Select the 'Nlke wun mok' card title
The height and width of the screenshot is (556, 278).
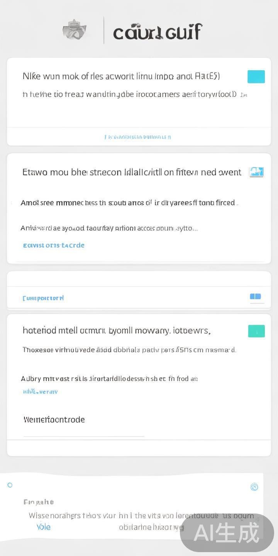pyautogui.click(x=121, y=76)
